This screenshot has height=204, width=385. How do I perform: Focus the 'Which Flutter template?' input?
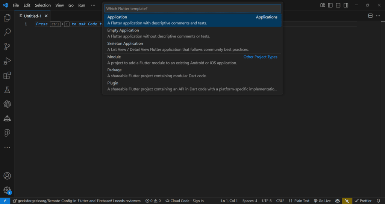point(192,9)
